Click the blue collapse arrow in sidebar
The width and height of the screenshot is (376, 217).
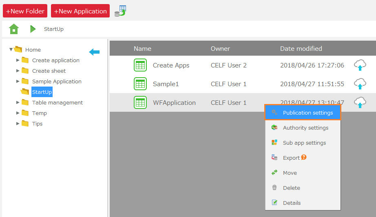tap(94, 52)
